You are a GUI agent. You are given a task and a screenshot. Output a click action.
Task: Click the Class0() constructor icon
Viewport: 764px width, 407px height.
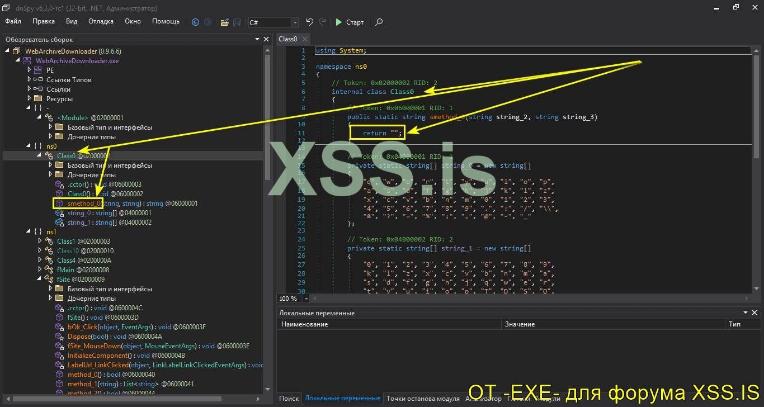[59, 194]
